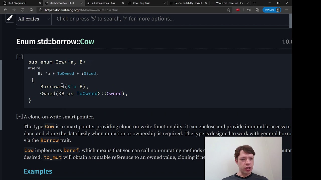Add this page to favorites

coord(228,10)
